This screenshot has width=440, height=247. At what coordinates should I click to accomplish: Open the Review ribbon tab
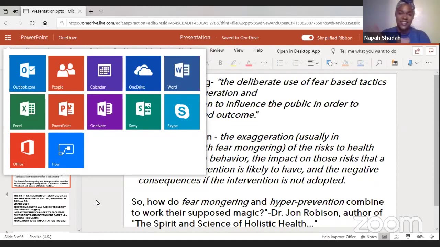pos(217,50)
